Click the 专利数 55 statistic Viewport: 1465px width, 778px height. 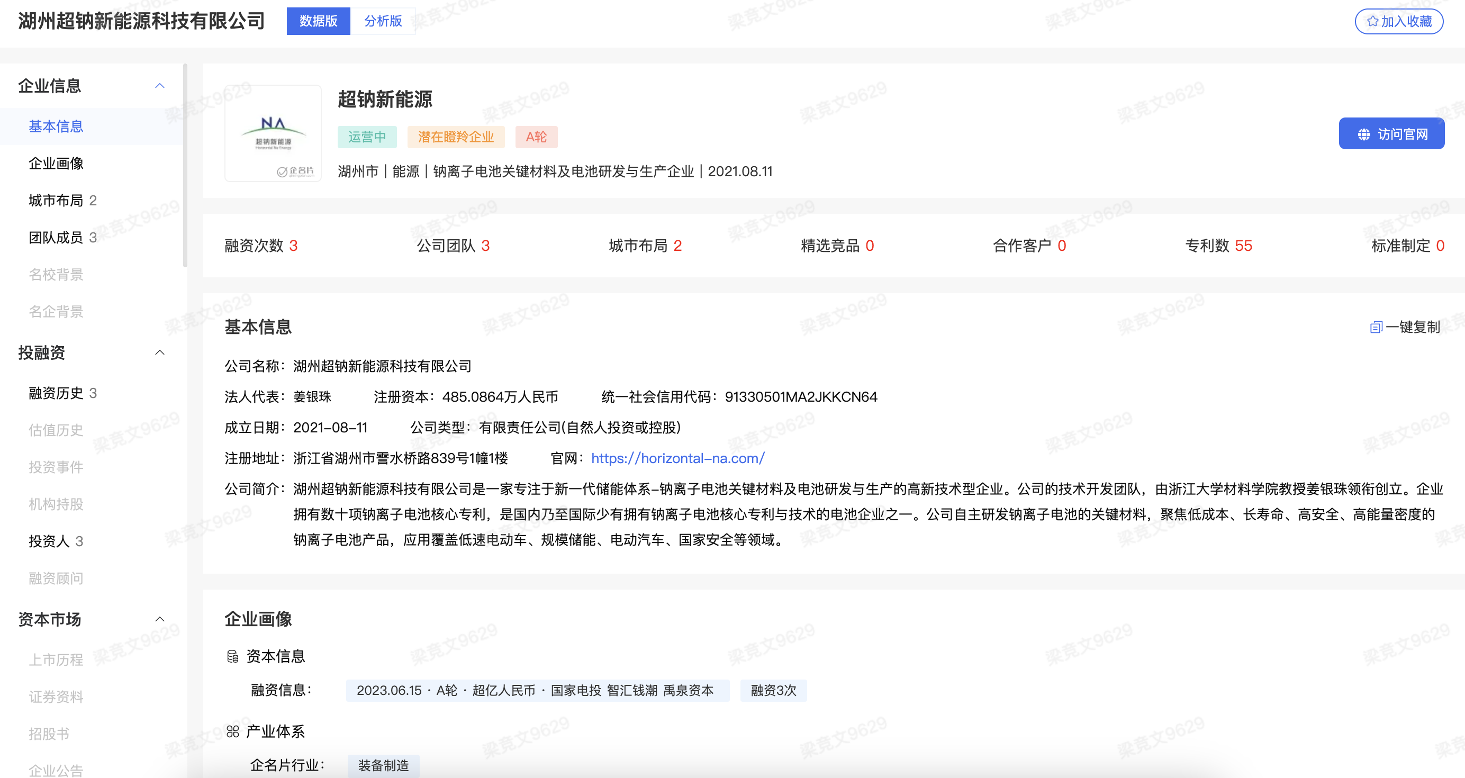[x=1218, y=246]
